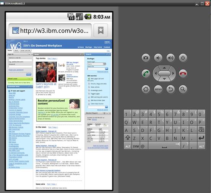
Task: Collapse the What's new panel with its arrow
Action: (29, 79)
